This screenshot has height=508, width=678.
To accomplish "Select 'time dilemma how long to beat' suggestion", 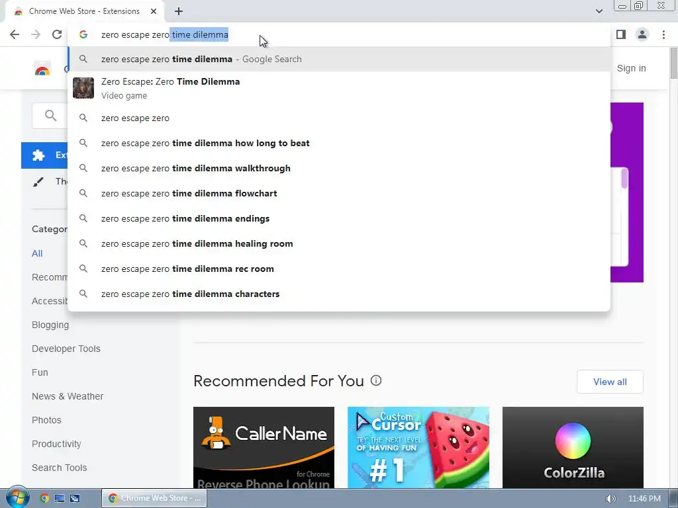I will 339,143.
